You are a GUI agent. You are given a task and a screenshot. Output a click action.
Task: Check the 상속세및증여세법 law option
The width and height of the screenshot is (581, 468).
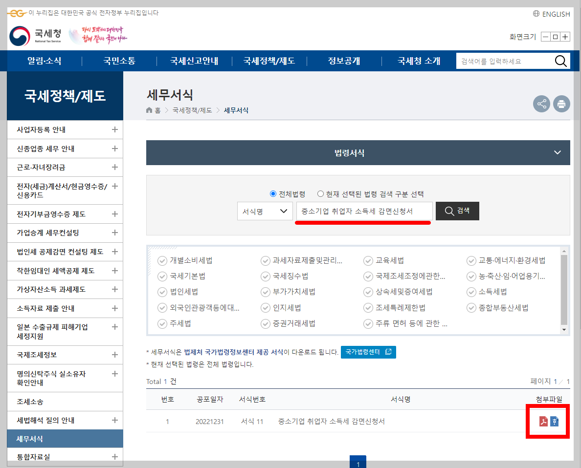pyautogui.click(x=368, y=292)
